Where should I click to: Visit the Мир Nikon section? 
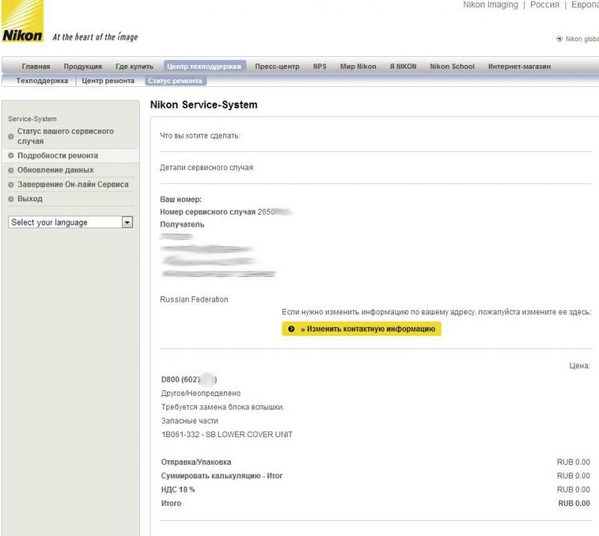[x=359, y=66]
